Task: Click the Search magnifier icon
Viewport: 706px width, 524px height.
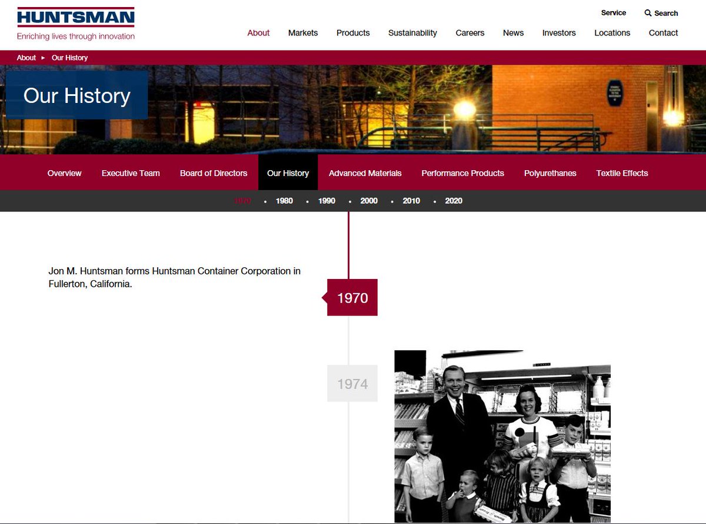Action: coord(648,13)
